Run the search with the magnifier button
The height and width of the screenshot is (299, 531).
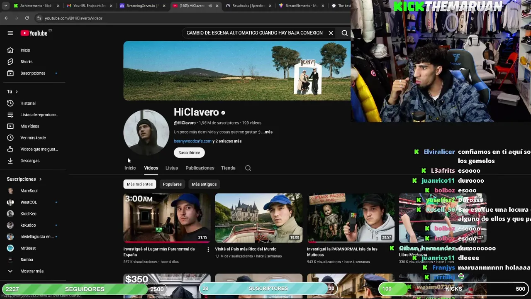[x=344, y=33]
